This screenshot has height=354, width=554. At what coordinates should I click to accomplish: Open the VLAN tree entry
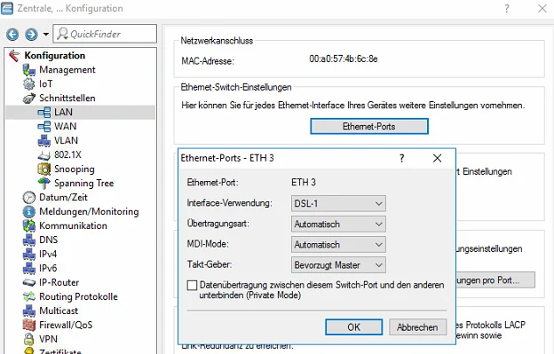(66, 140)
